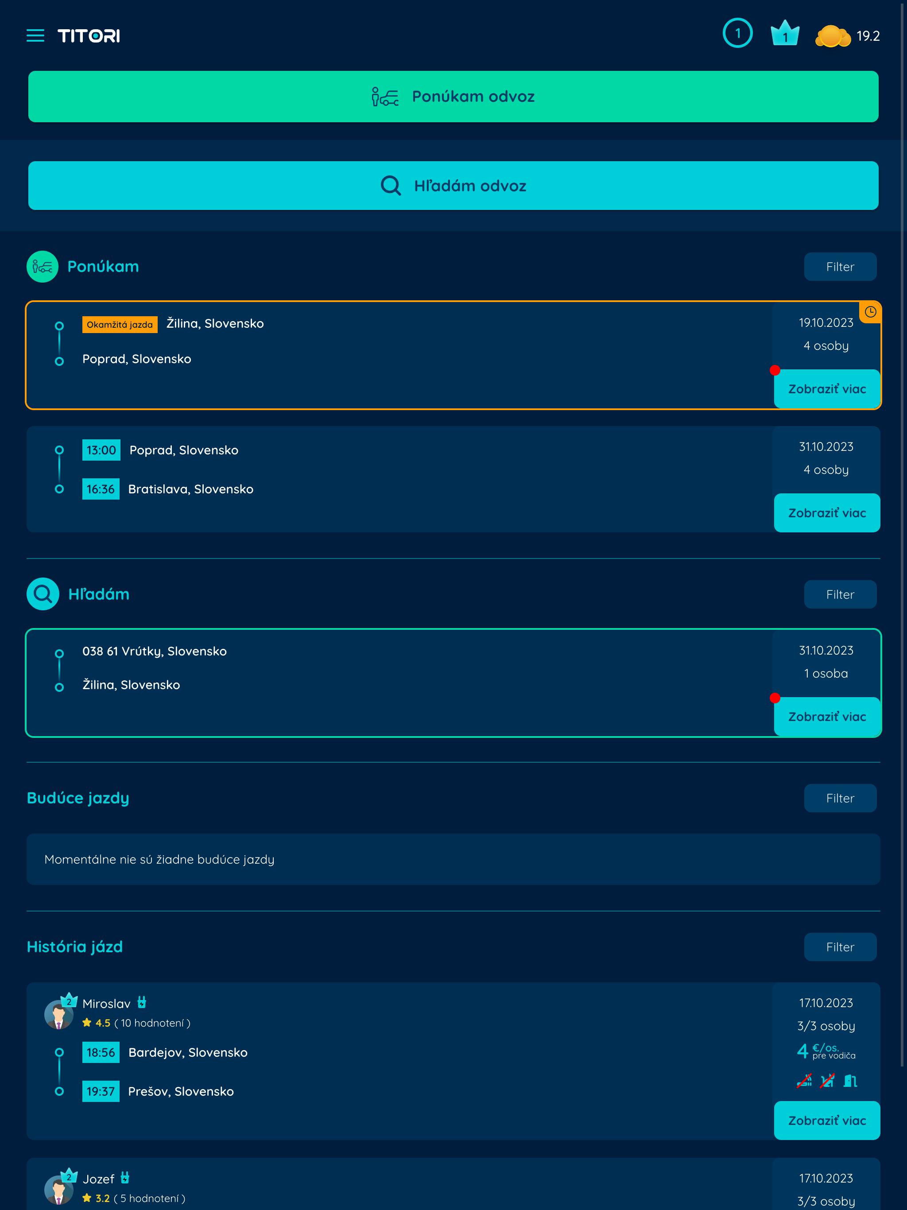The height and width of the screenshot is (1210, 907).
Task: Click the crown level icon
Action: tap(785, 33)
